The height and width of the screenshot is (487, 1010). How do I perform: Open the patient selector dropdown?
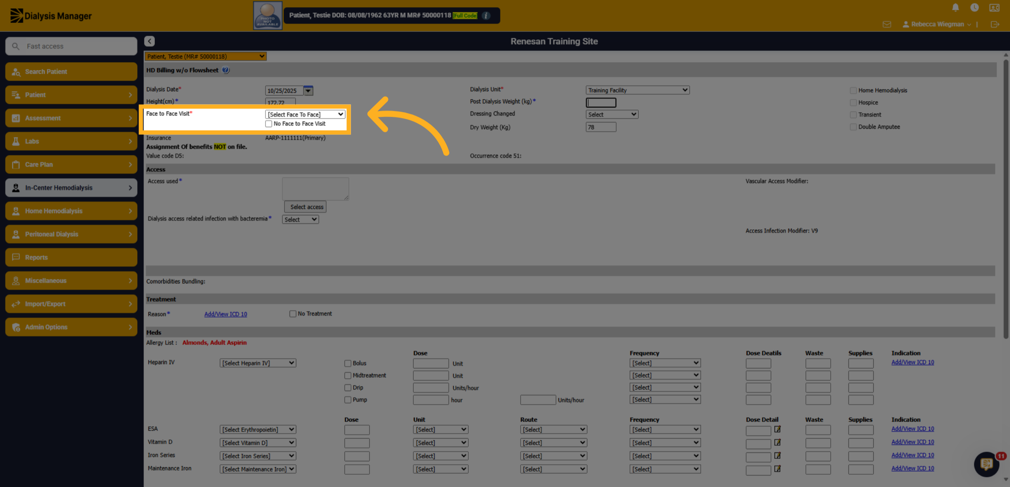click(205, 56)
